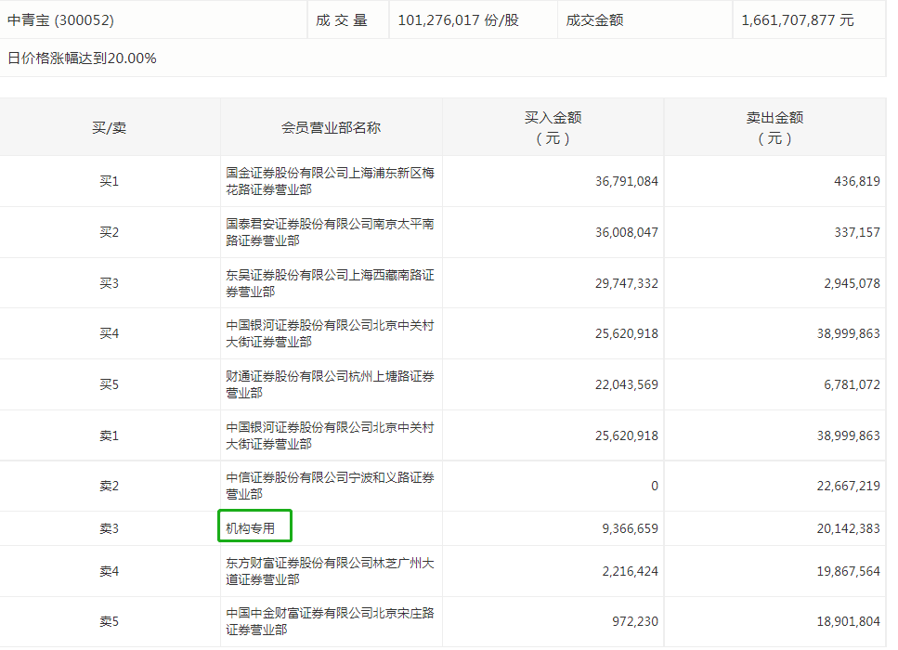Open 东吴证券上海西藏南路证券营业部
Screen dimensions: 898x650
tap(331, 282)
